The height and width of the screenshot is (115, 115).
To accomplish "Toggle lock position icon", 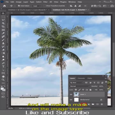I will 83,90.
